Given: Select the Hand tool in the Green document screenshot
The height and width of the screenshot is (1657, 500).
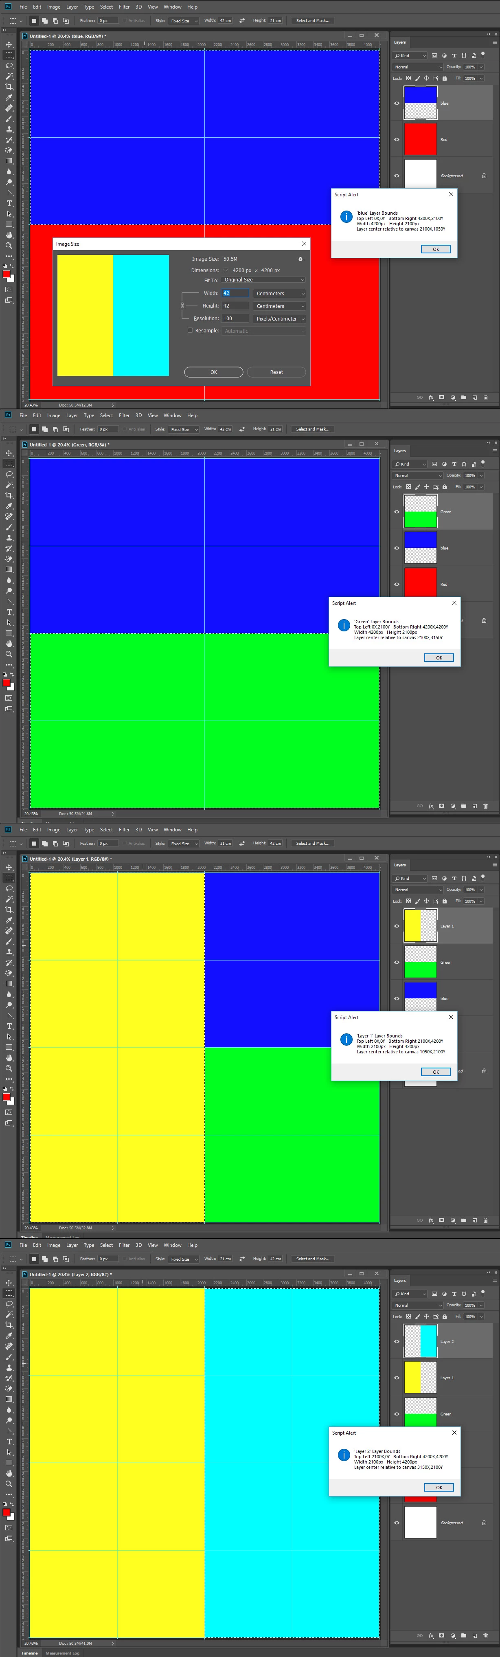Looking at the screenshot, I should [9, 643].
